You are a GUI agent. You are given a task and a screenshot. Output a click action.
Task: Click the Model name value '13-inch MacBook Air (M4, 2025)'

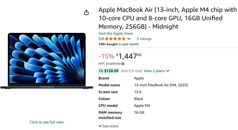pos(161,85)
